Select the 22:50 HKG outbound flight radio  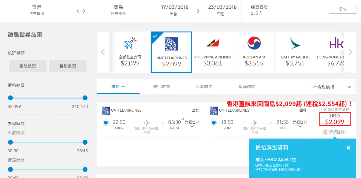coord(106,123)
